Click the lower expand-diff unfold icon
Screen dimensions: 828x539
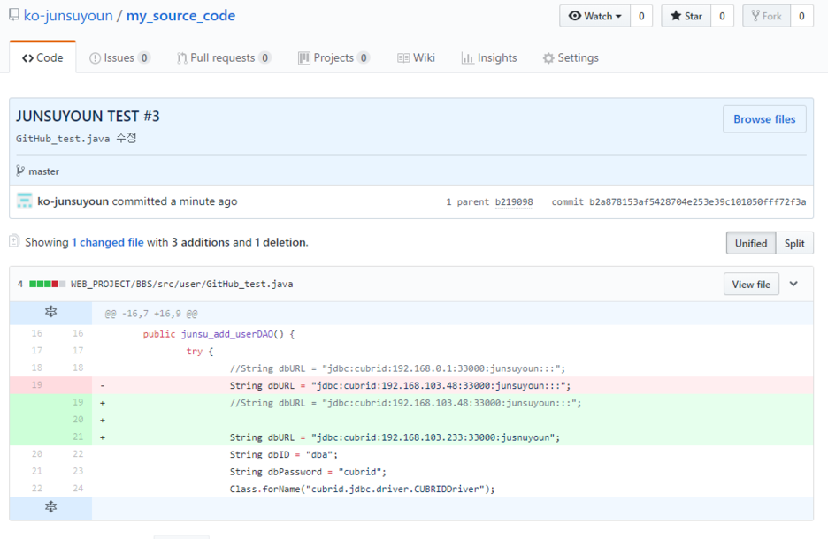(x=50, y=508)
